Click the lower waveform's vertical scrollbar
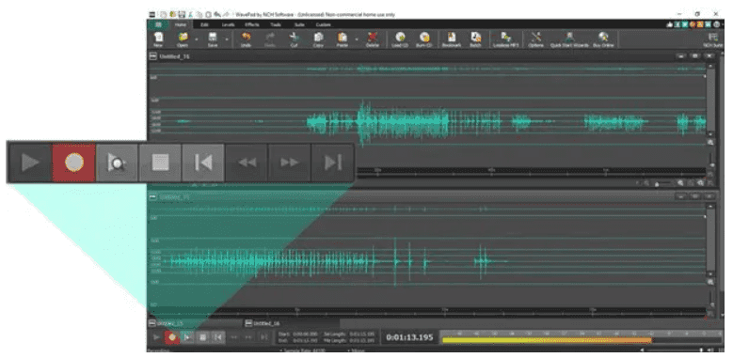Screen dimensions: 733x358 (x=710, y=240)
